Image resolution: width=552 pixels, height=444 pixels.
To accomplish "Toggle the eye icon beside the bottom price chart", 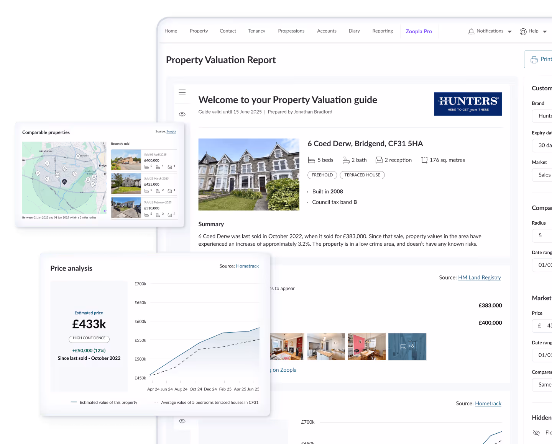I will pos(182,421).
